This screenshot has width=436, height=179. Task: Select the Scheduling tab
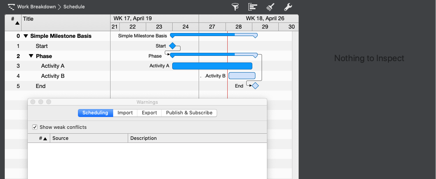pyautogui.click(x=95, y=113)
